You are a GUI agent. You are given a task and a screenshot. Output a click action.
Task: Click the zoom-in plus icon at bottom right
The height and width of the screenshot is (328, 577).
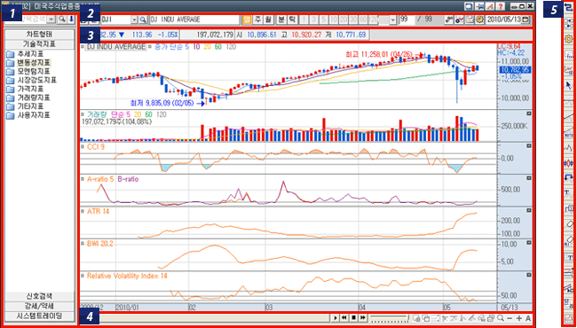tap(519, 318)
